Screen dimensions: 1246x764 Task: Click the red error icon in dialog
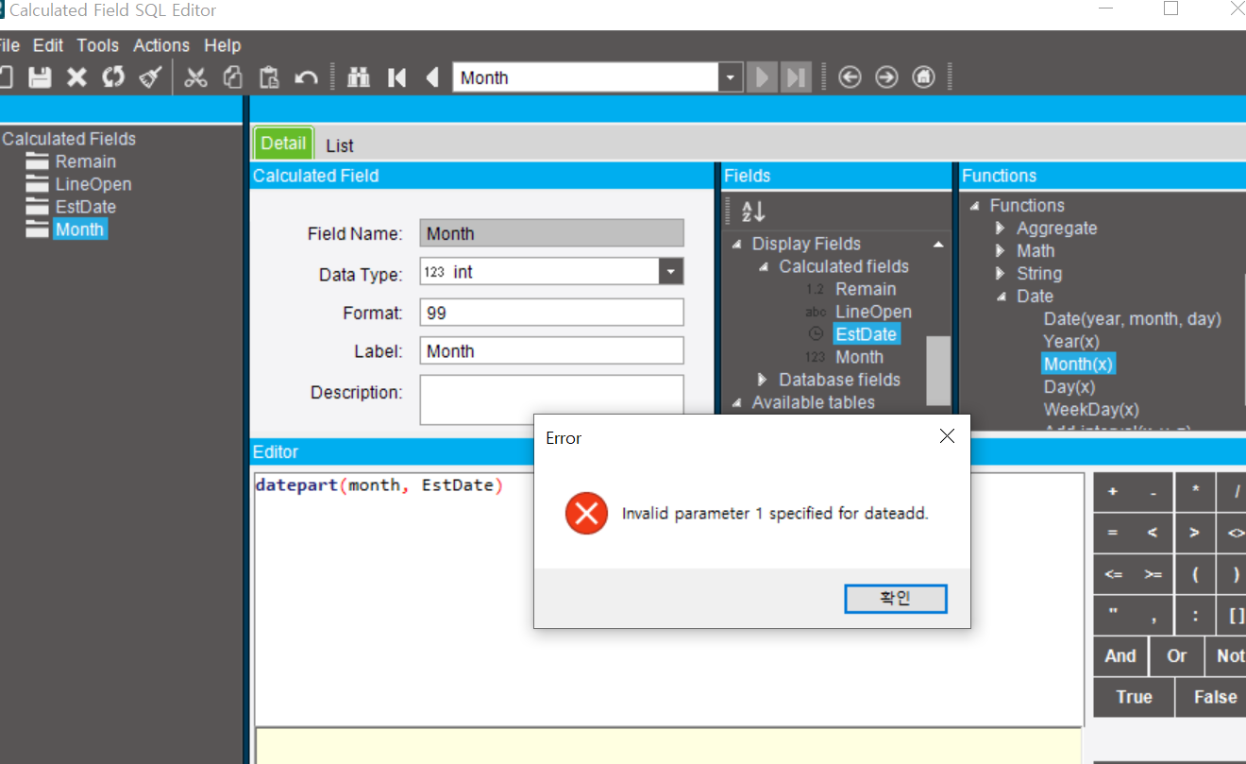click(586, 514)
